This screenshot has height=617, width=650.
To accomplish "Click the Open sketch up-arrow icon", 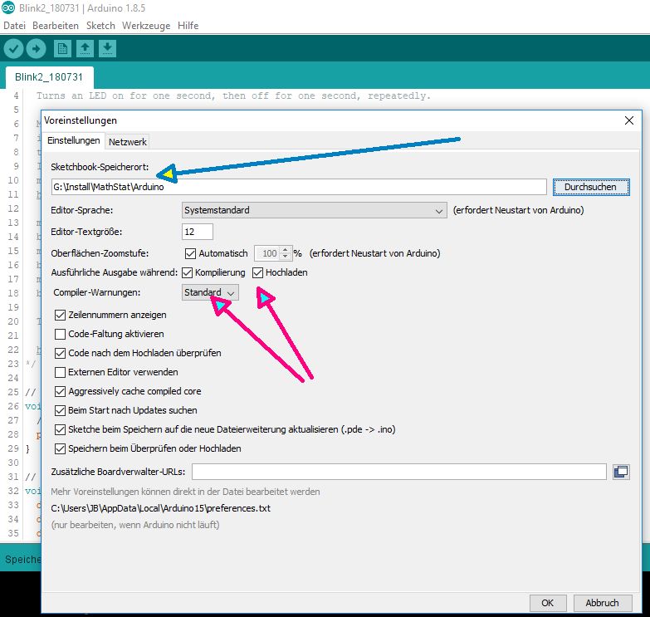I will coord(85,48).
